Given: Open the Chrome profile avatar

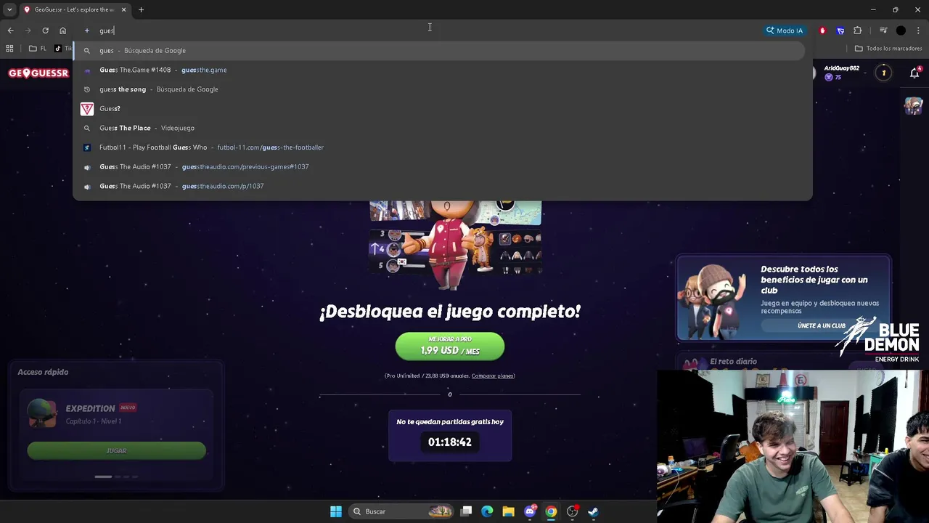Looking at the screenshot, I should click(901, 31).
